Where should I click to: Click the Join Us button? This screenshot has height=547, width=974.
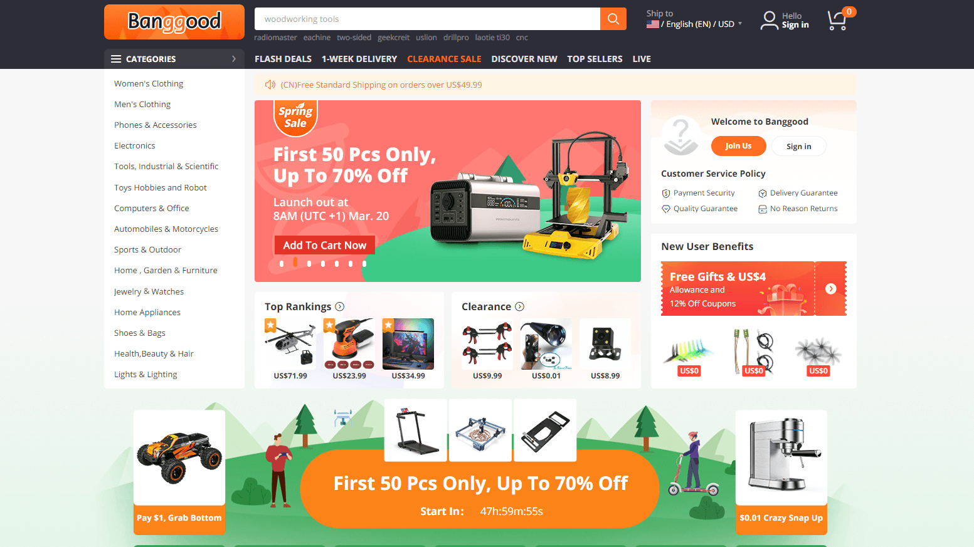(738, 146)
